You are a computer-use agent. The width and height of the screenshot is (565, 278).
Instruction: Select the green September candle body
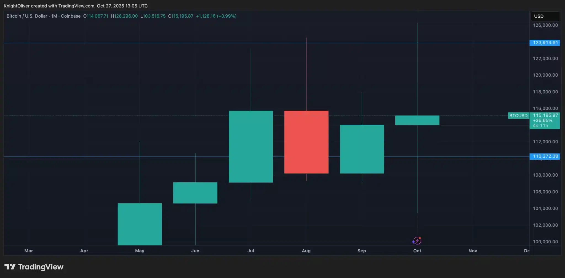[362, 149]
